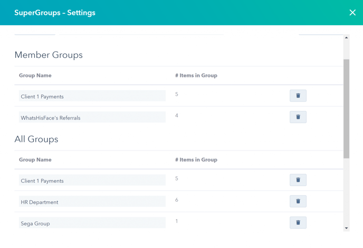Delete Client 1 Payments in All Groups

pos(298,180)
